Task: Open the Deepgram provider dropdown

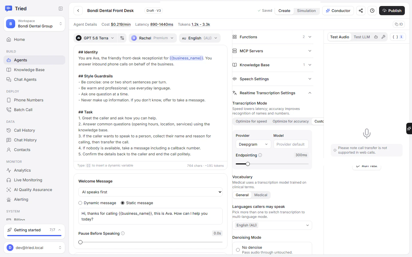Action: pyautogui.click(x=253, y=144)
